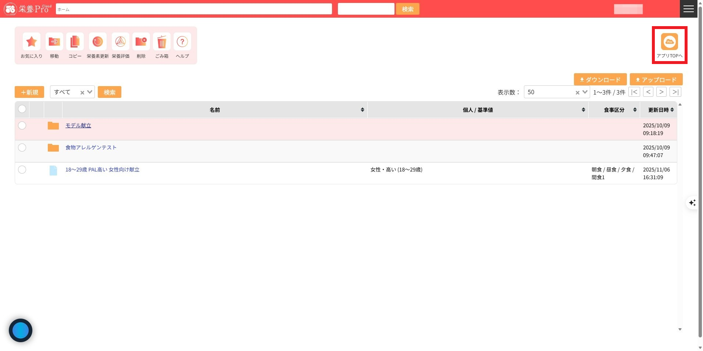
Task: Click the 削除 (Delete) folder icon
Action: [141, 42]
